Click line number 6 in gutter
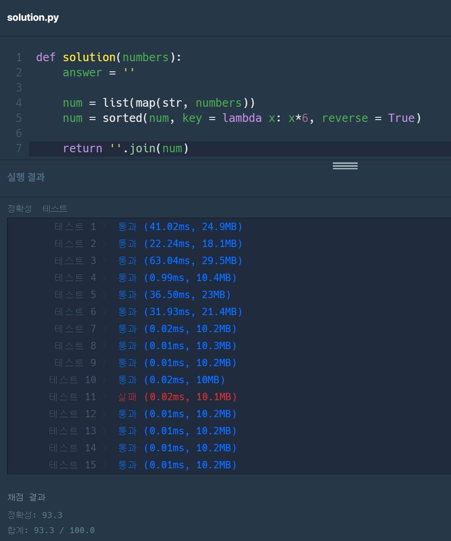 click(x=19, y=133)
